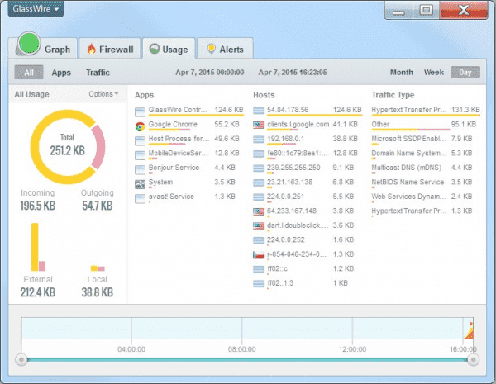Click the Total usage donut chart
This screenshot has width=496, height=384.
[x=68, y=147]
